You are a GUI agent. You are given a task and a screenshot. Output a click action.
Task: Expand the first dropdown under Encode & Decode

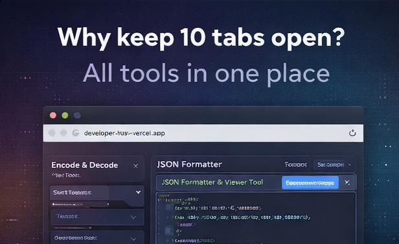tap(97, 193)
